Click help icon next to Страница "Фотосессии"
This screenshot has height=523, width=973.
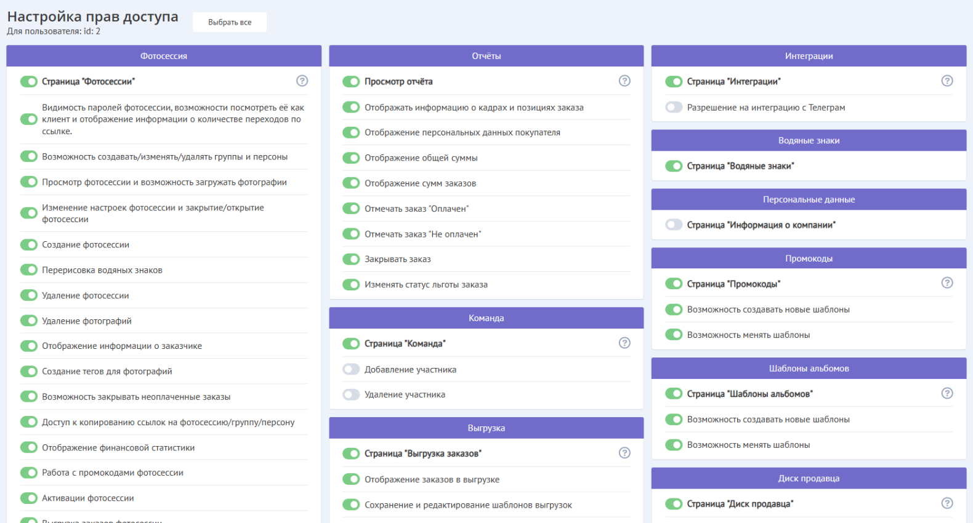302,81
